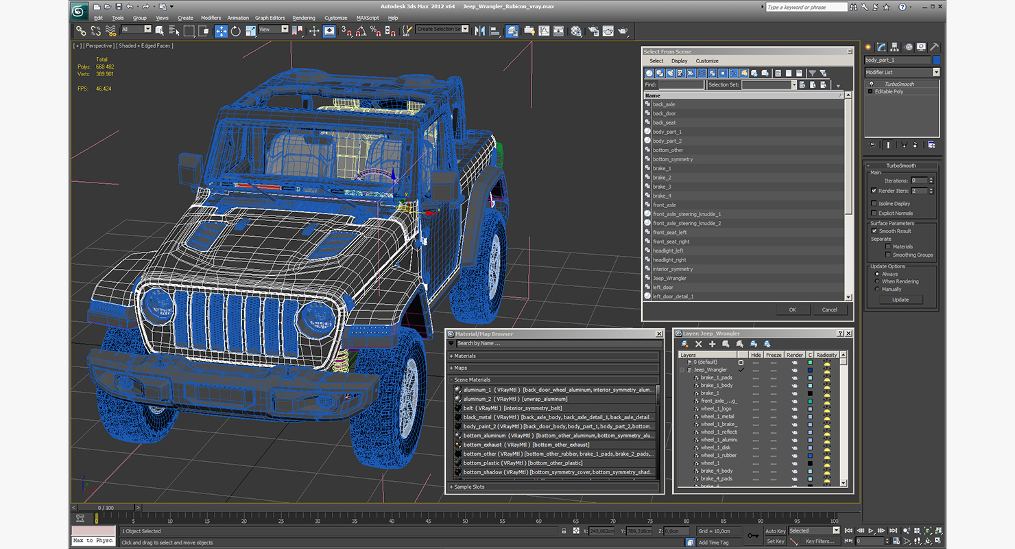Viewport: 1015px width, 549px height.
Task: Select the When Rendering update option
Action: pyautogui.click(x=876, y=281)
